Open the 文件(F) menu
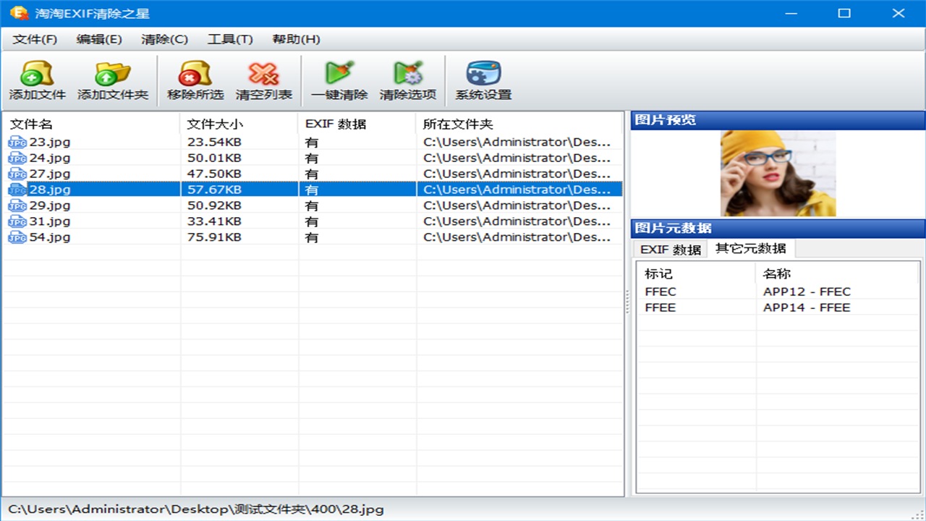 tap(35, 39)
